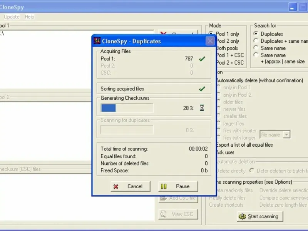Image resolution: width=308 pixels, height=231 pixels.
Task: Click the Ask user option label
Action: click(x=225, y=152)
